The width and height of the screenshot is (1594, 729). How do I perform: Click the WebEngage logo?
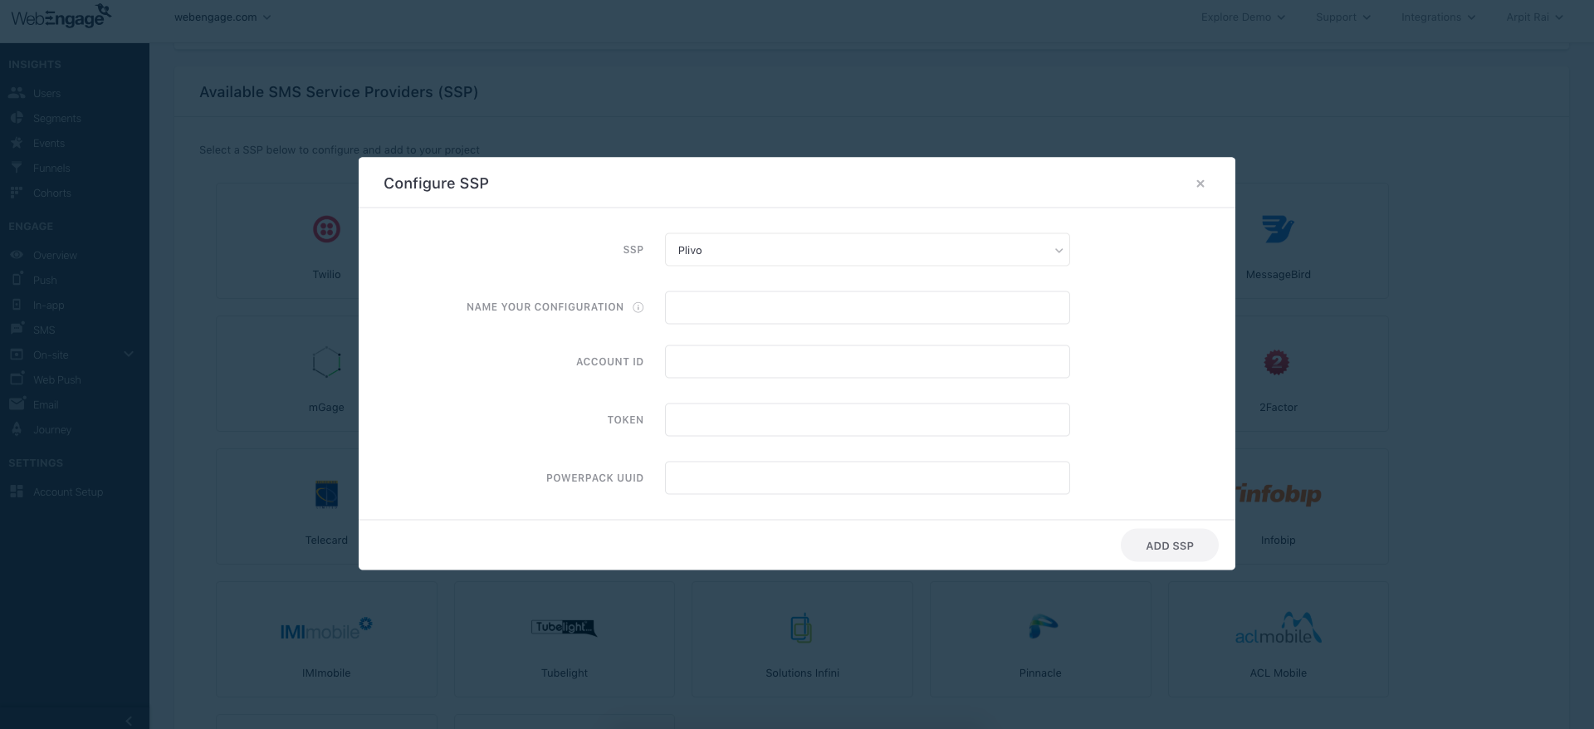(x=61, y=16)
